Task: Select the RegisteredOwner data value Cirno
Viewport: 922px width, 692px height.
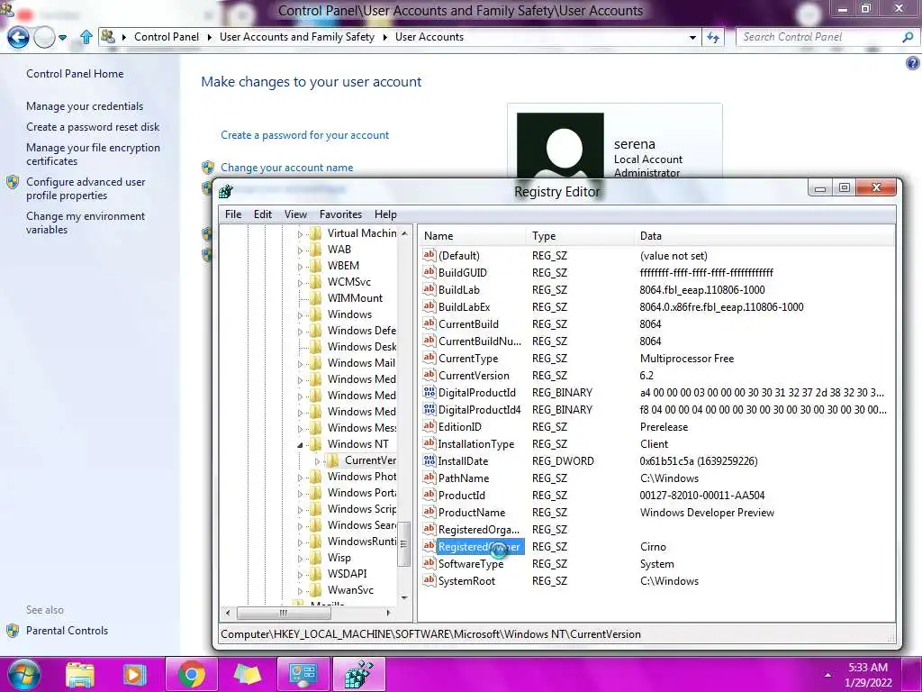Action: pyautogui.click(x=653, y=547)
